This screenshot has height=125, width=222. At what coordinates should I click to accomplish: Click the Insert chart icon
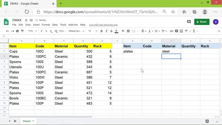tap(181, 31)
